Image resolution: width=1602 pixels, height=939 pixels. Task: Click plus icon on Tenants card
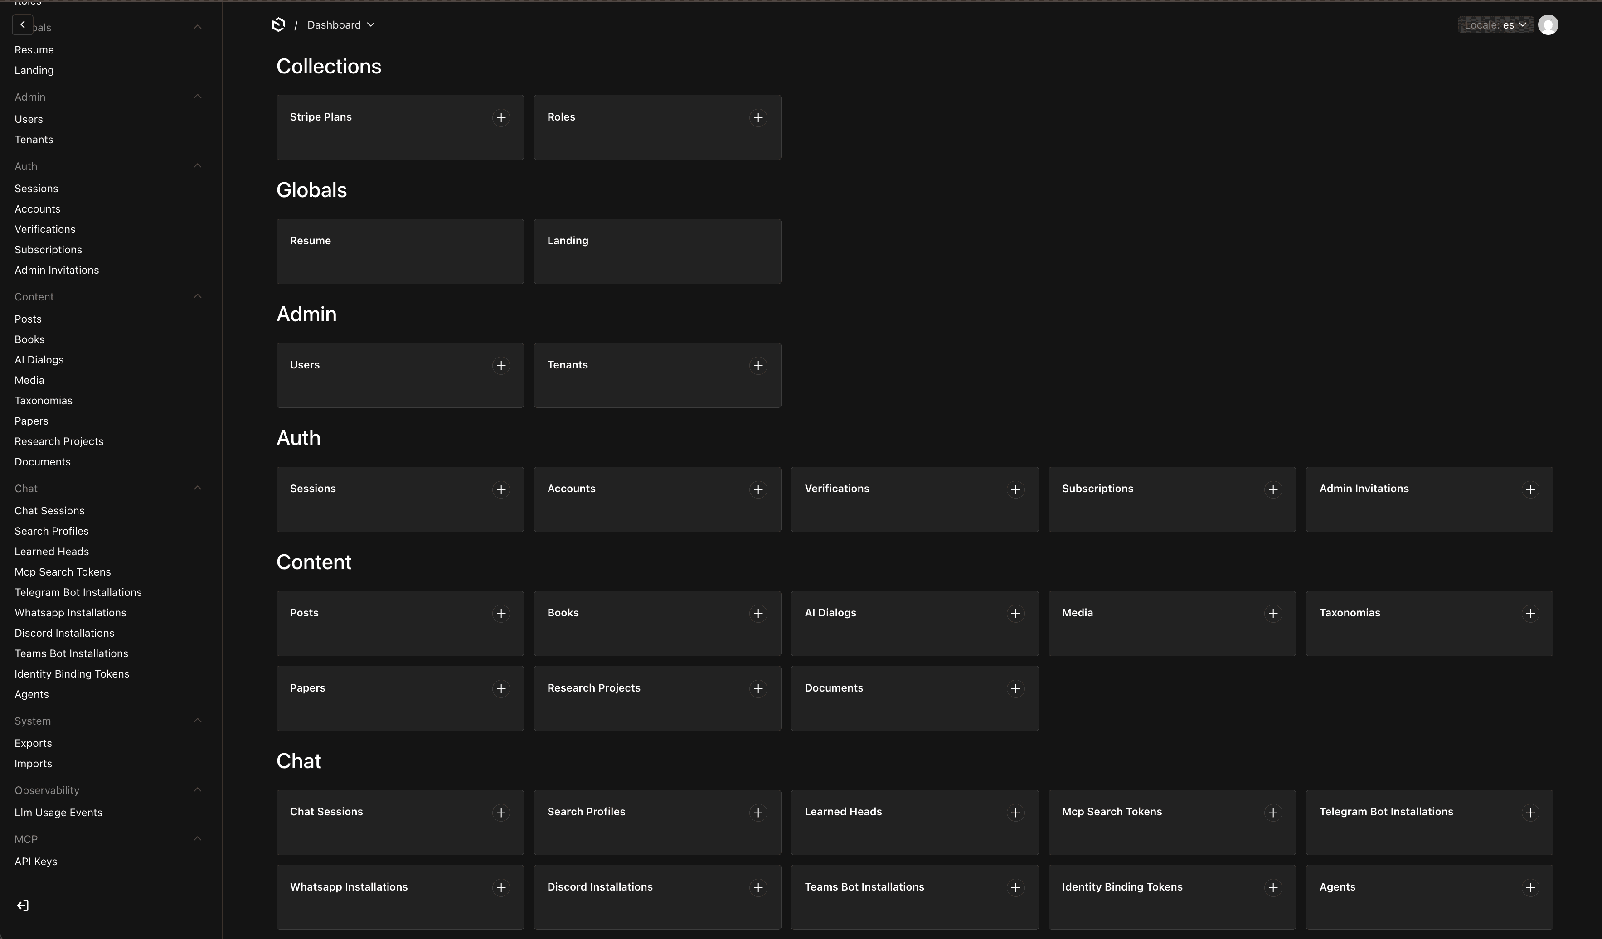(x=758, y=366)
